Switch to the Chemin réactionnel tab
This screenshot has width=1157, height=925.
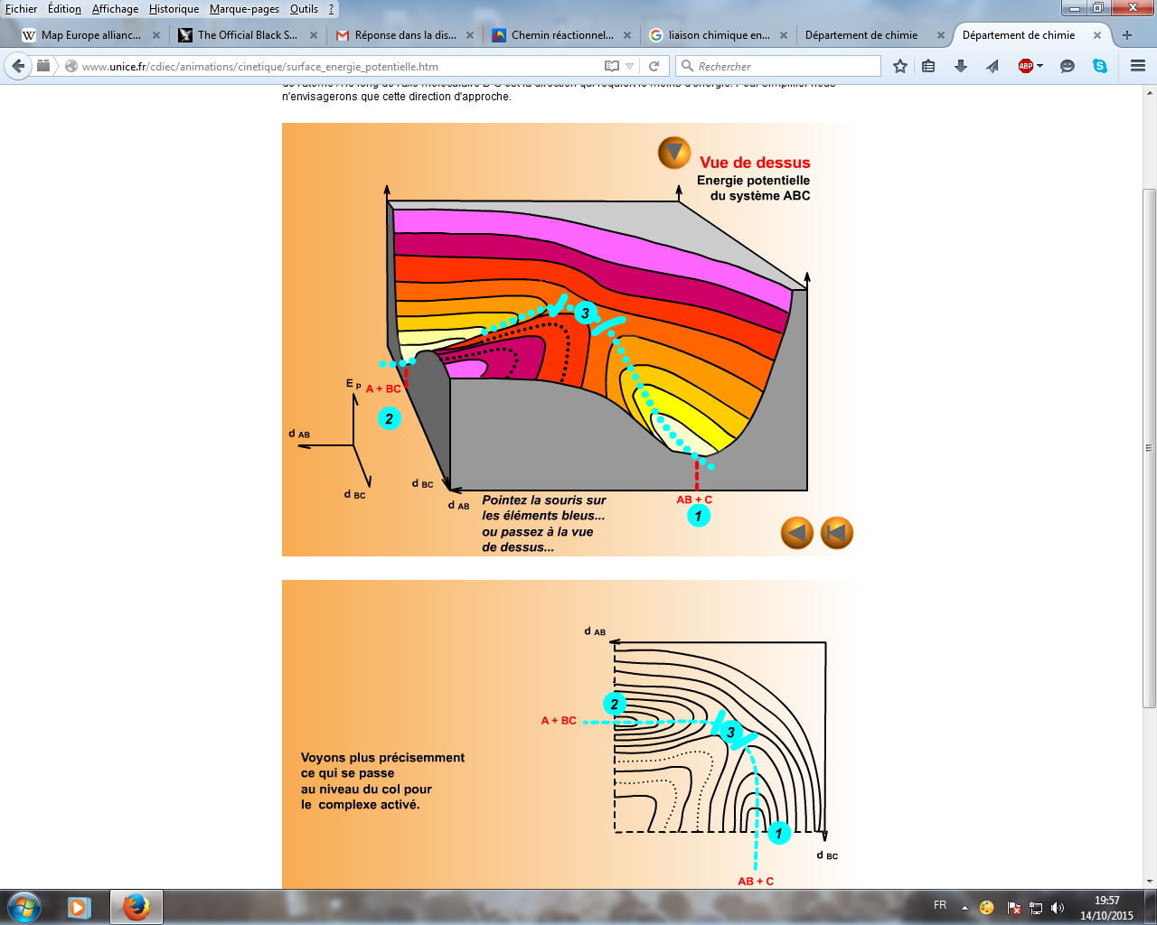561,35
